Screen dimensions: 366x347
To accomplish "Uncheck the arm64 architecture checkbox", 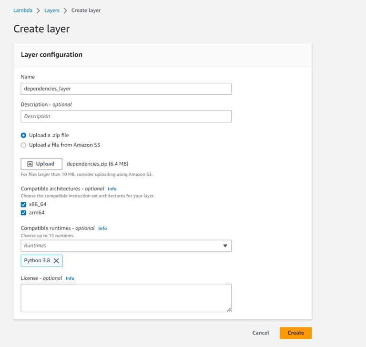I will 23,213.
